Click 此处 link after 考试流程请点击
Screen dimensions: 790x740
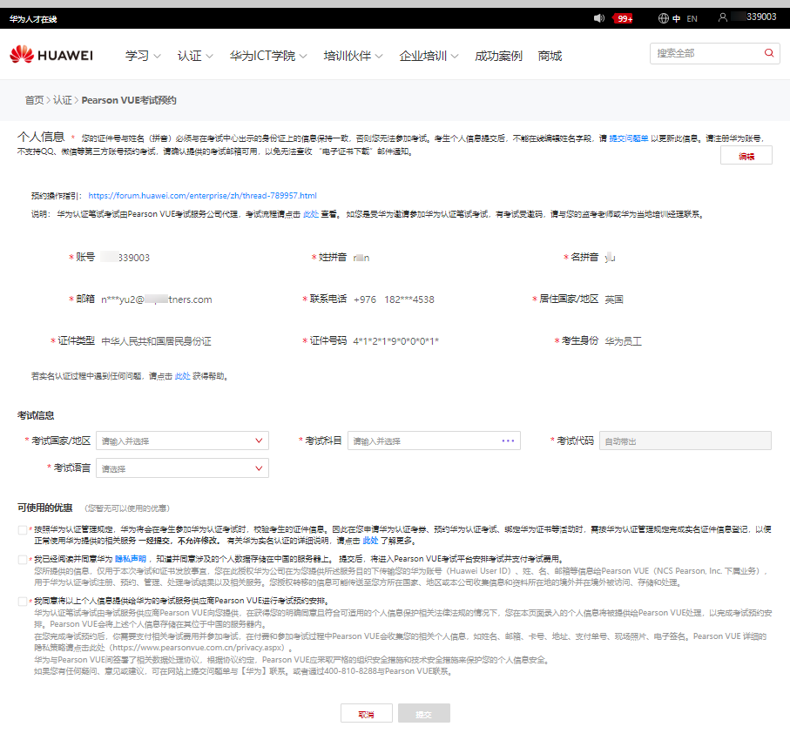click(x=311, y=214)
